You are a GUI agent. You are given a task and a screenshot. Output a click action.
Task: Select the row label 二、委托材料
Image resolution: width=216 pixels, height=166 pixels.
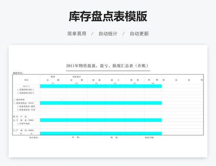pos(19,100)
